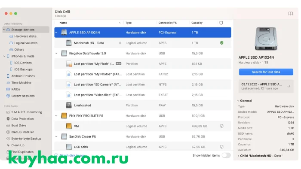Click Lost partition "Video files" icon
The image size is (301, 169).
pyautogui.click(x=69, y=95)
